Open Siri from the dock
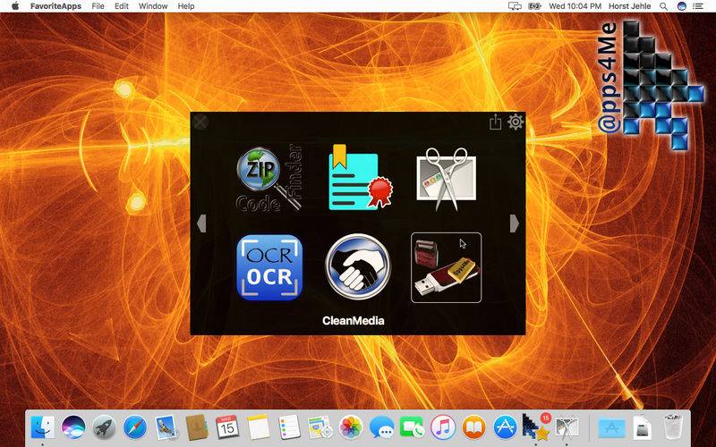The height and width of the screenshot is (447, 716). (x=73, y=427)
